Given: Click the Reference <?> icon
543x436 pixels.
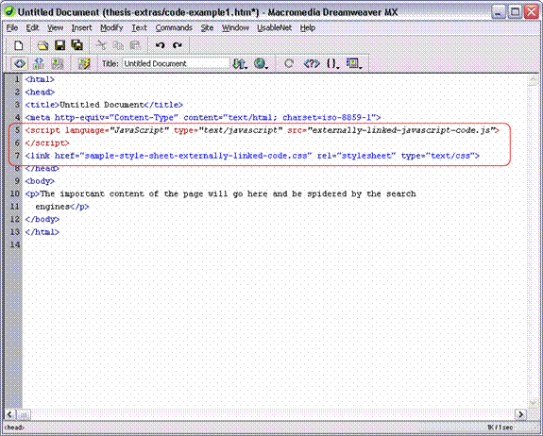Looking at the screenshot, I should click(312, 63).
